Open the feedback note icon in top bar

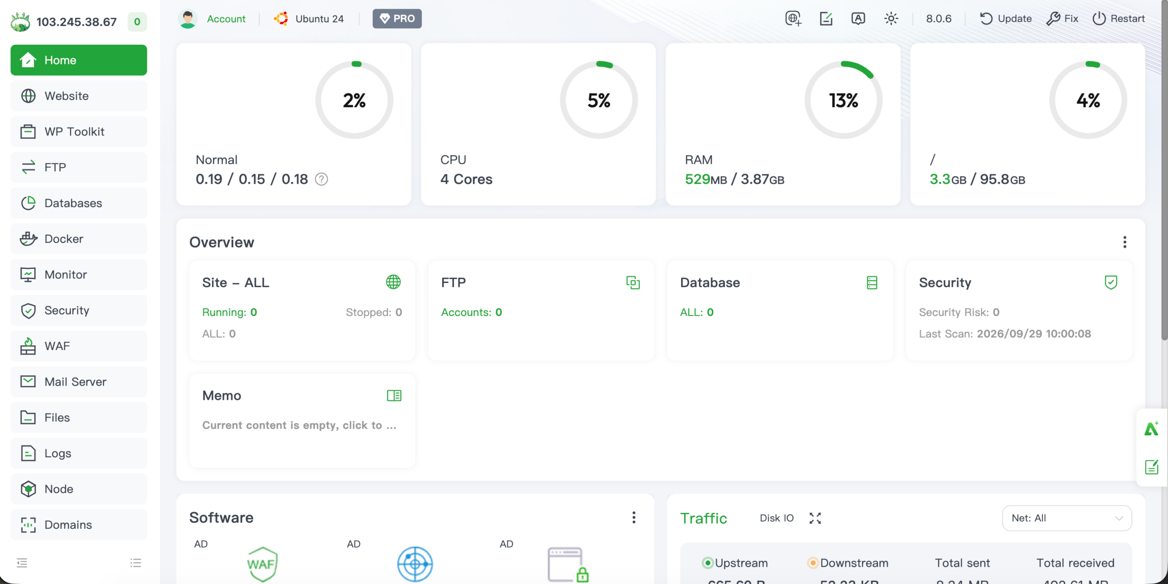tap(826, 19)
